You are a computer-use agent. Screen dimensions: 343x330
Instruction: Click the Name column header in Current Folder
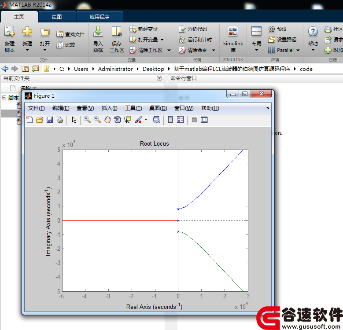[x=26, y=88]
